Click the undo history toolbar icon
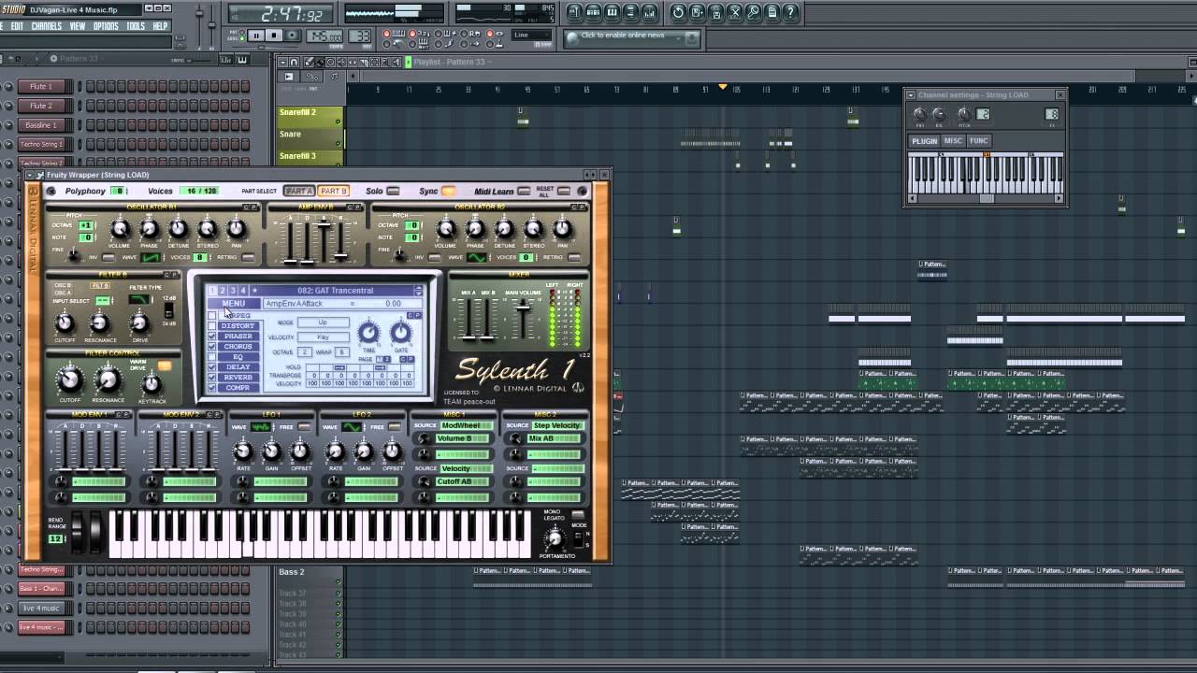The width and height of the screenshot is (1197, 673). click(679, 12)
